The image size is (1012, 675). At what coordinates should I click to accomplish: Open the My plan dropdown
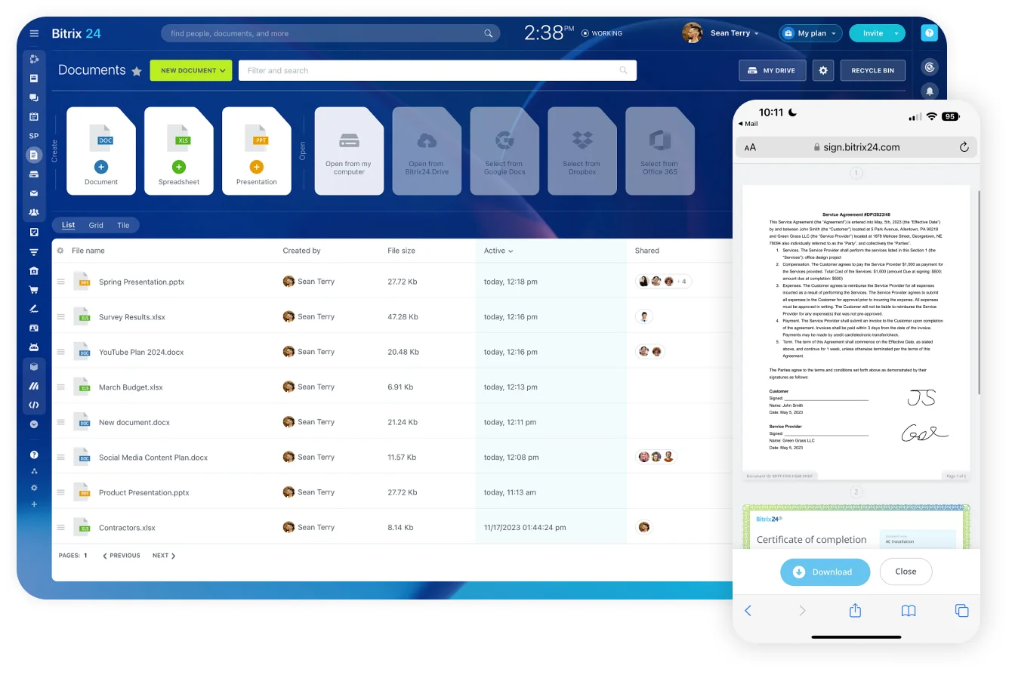(810, 33)
